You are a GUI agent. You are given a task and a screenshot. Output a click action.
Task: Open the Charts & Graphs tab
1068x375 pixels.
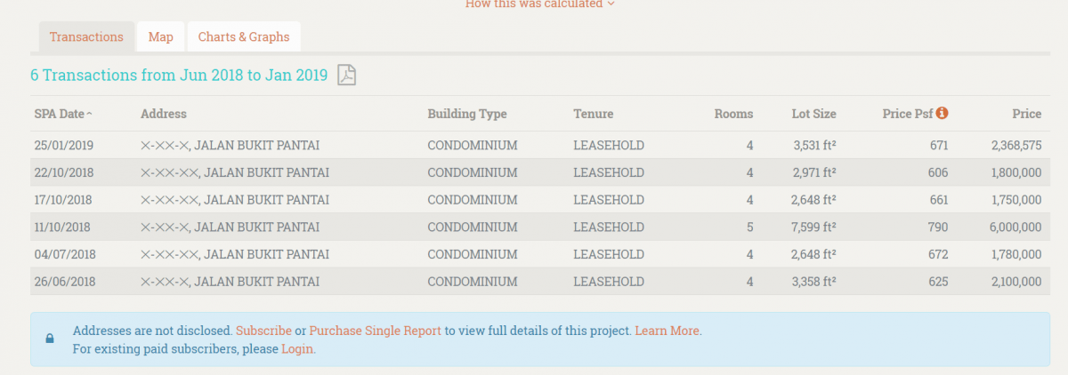pos(243,37)
